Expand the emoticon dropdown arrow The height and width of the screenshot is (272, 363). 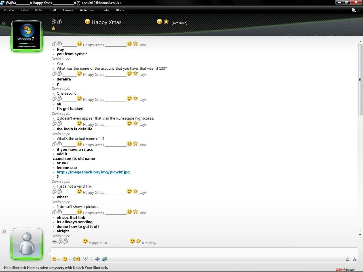click(x=58, y=259)
